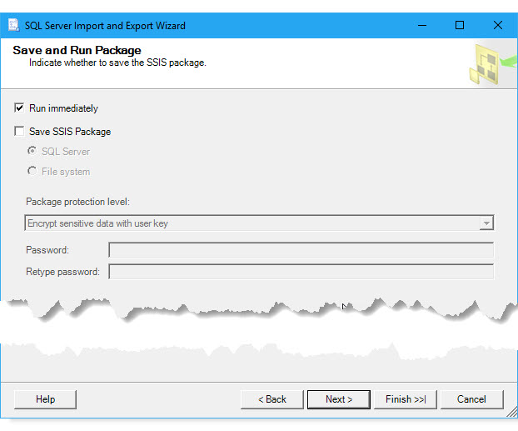Click the Package protection level label
Viewport: 518px width, 431px height.
click(78, 202)
